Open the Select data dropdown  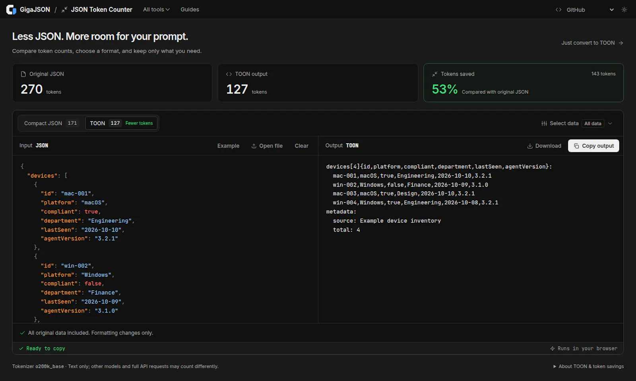tap(577, 124)
